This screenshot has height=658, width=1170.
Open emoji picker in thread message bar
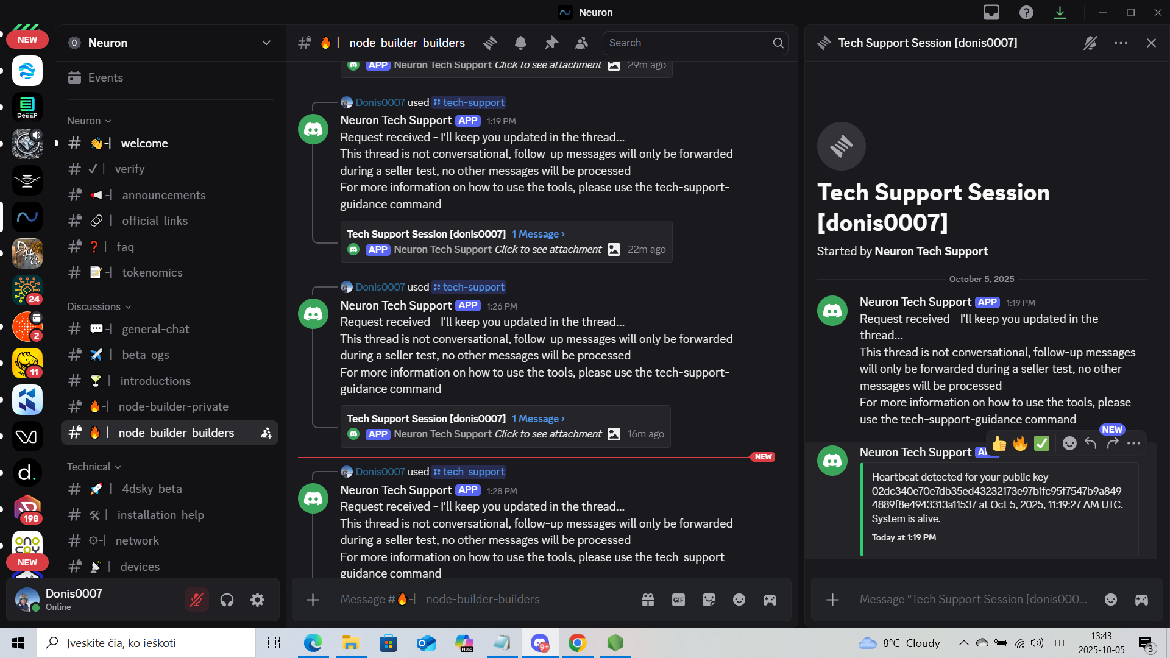coord(1111,600)
